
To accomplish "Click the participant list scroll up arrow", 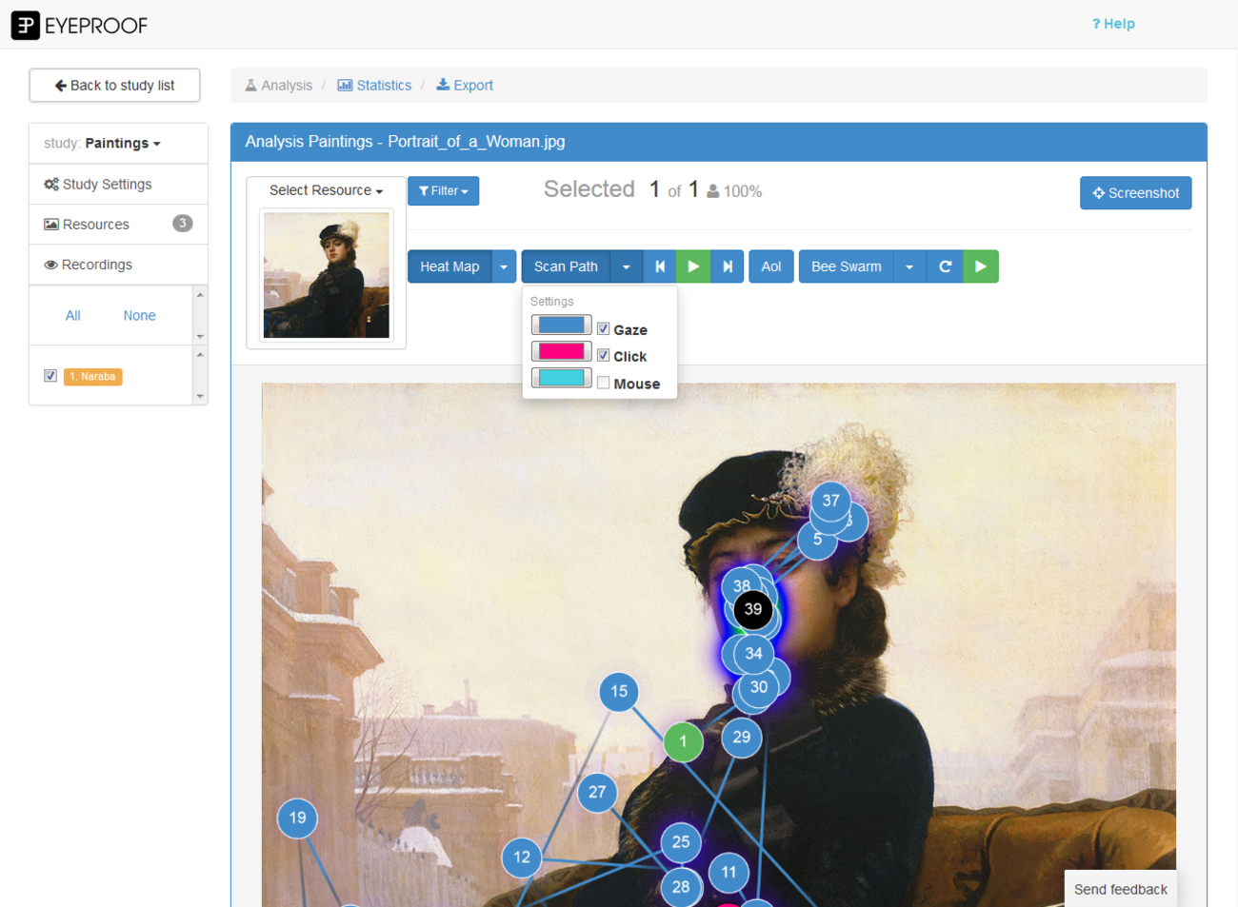I will [200, 355].
